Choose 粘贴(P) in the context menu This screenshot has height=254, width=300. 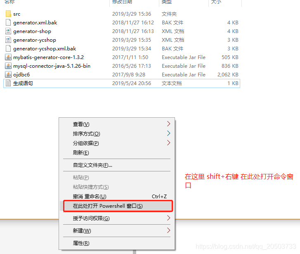117,177
